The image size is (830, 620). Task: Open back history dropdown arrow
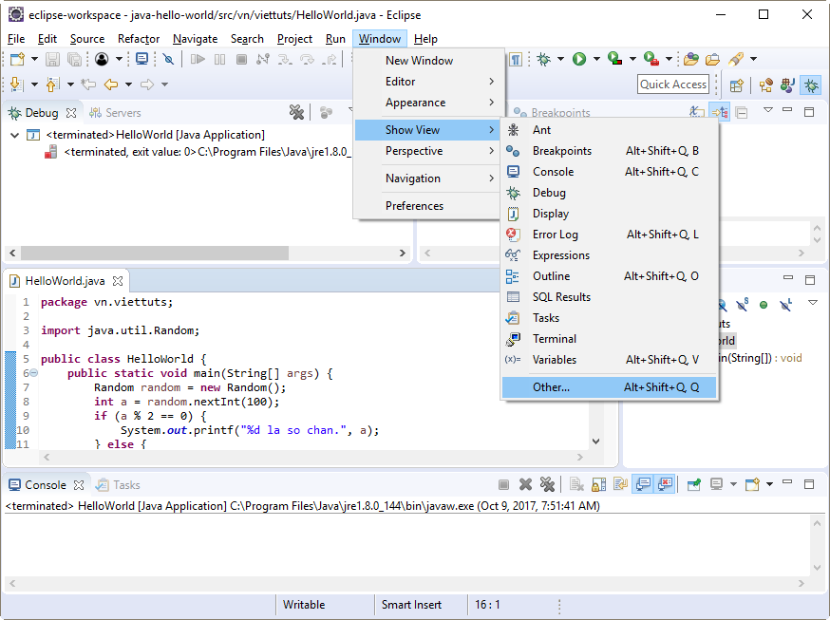(128, 85)
